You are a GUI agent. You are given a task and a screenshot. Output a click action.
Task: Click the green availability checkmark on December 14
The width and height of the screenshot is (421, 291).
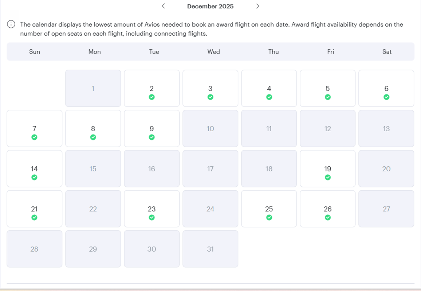pyautogui.click(x=34, y=178)
